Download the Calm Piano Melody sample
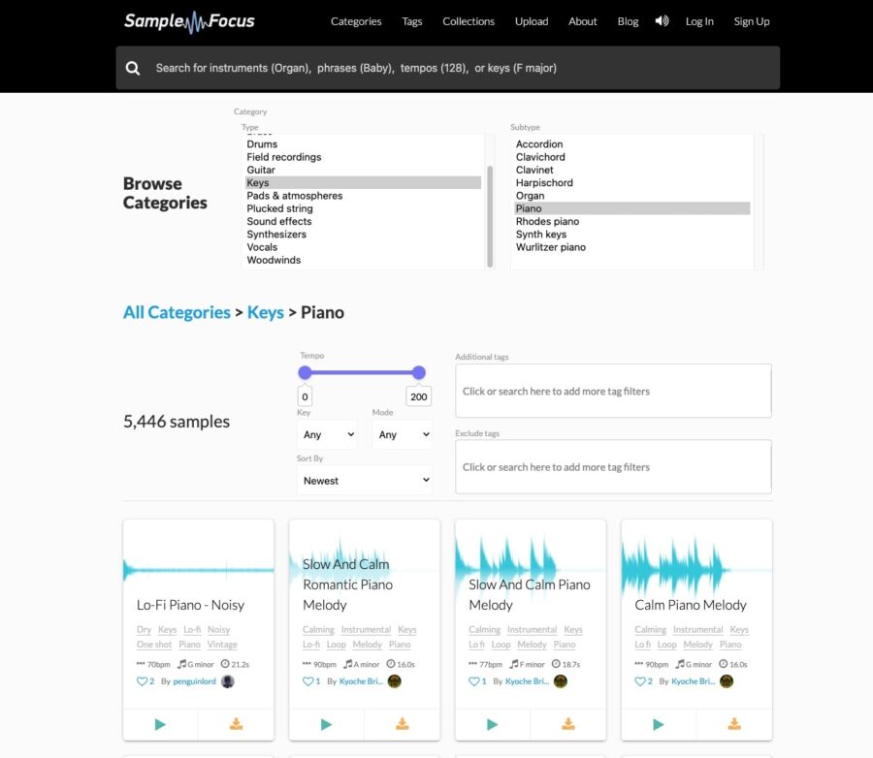The height and width of the screenshot is (758, 873). 734,724
